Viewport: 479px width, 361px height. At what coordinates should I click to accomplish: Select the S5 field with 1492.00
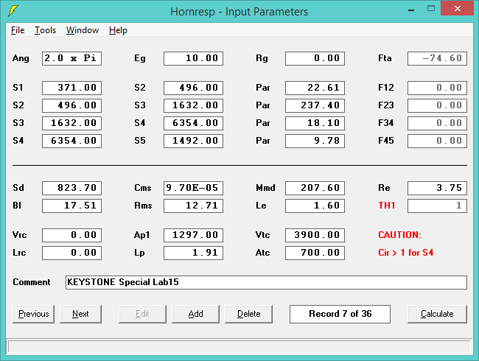tap(193, 141)
